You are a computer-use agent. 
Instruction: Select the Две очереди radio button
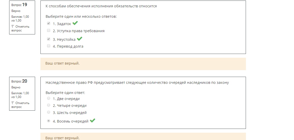(x=49, y=98)
